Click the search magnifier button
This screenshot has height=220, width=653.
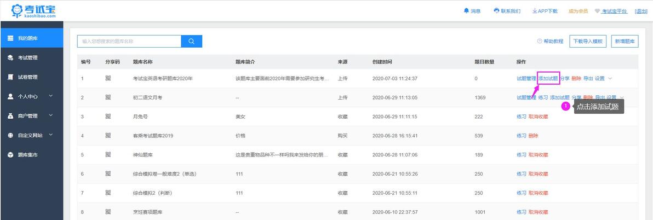click(x=192, y=41)
